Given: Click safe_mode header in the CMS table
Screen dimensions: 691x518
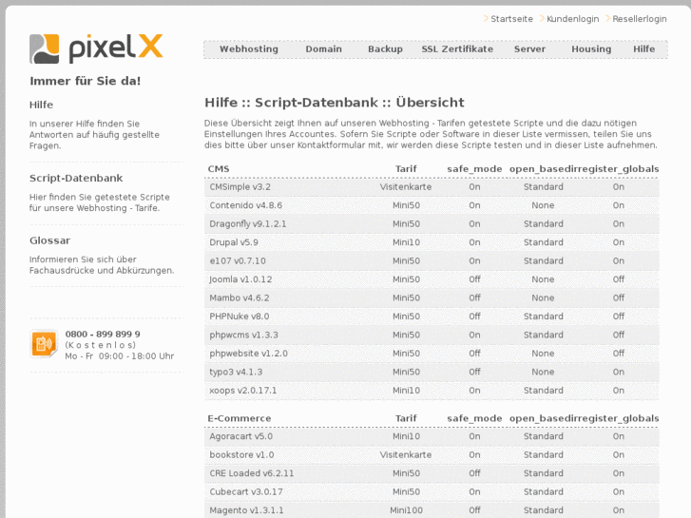Looking at the screenshot, I should tap(474, 169).
